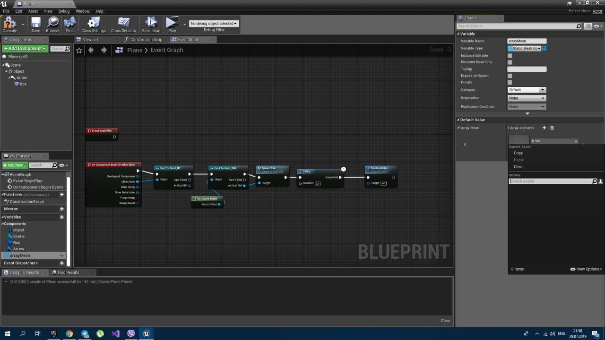Toggle Instance Editable checkbox

point(510,56)
